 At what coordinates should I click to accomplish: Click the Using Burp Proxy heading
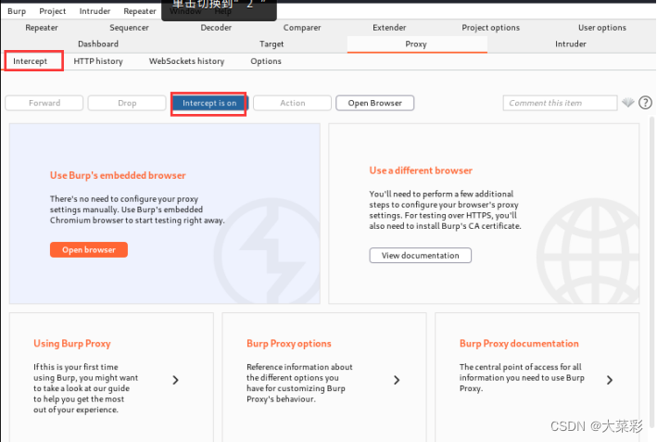pyautogui.click(x=72, y=344)
